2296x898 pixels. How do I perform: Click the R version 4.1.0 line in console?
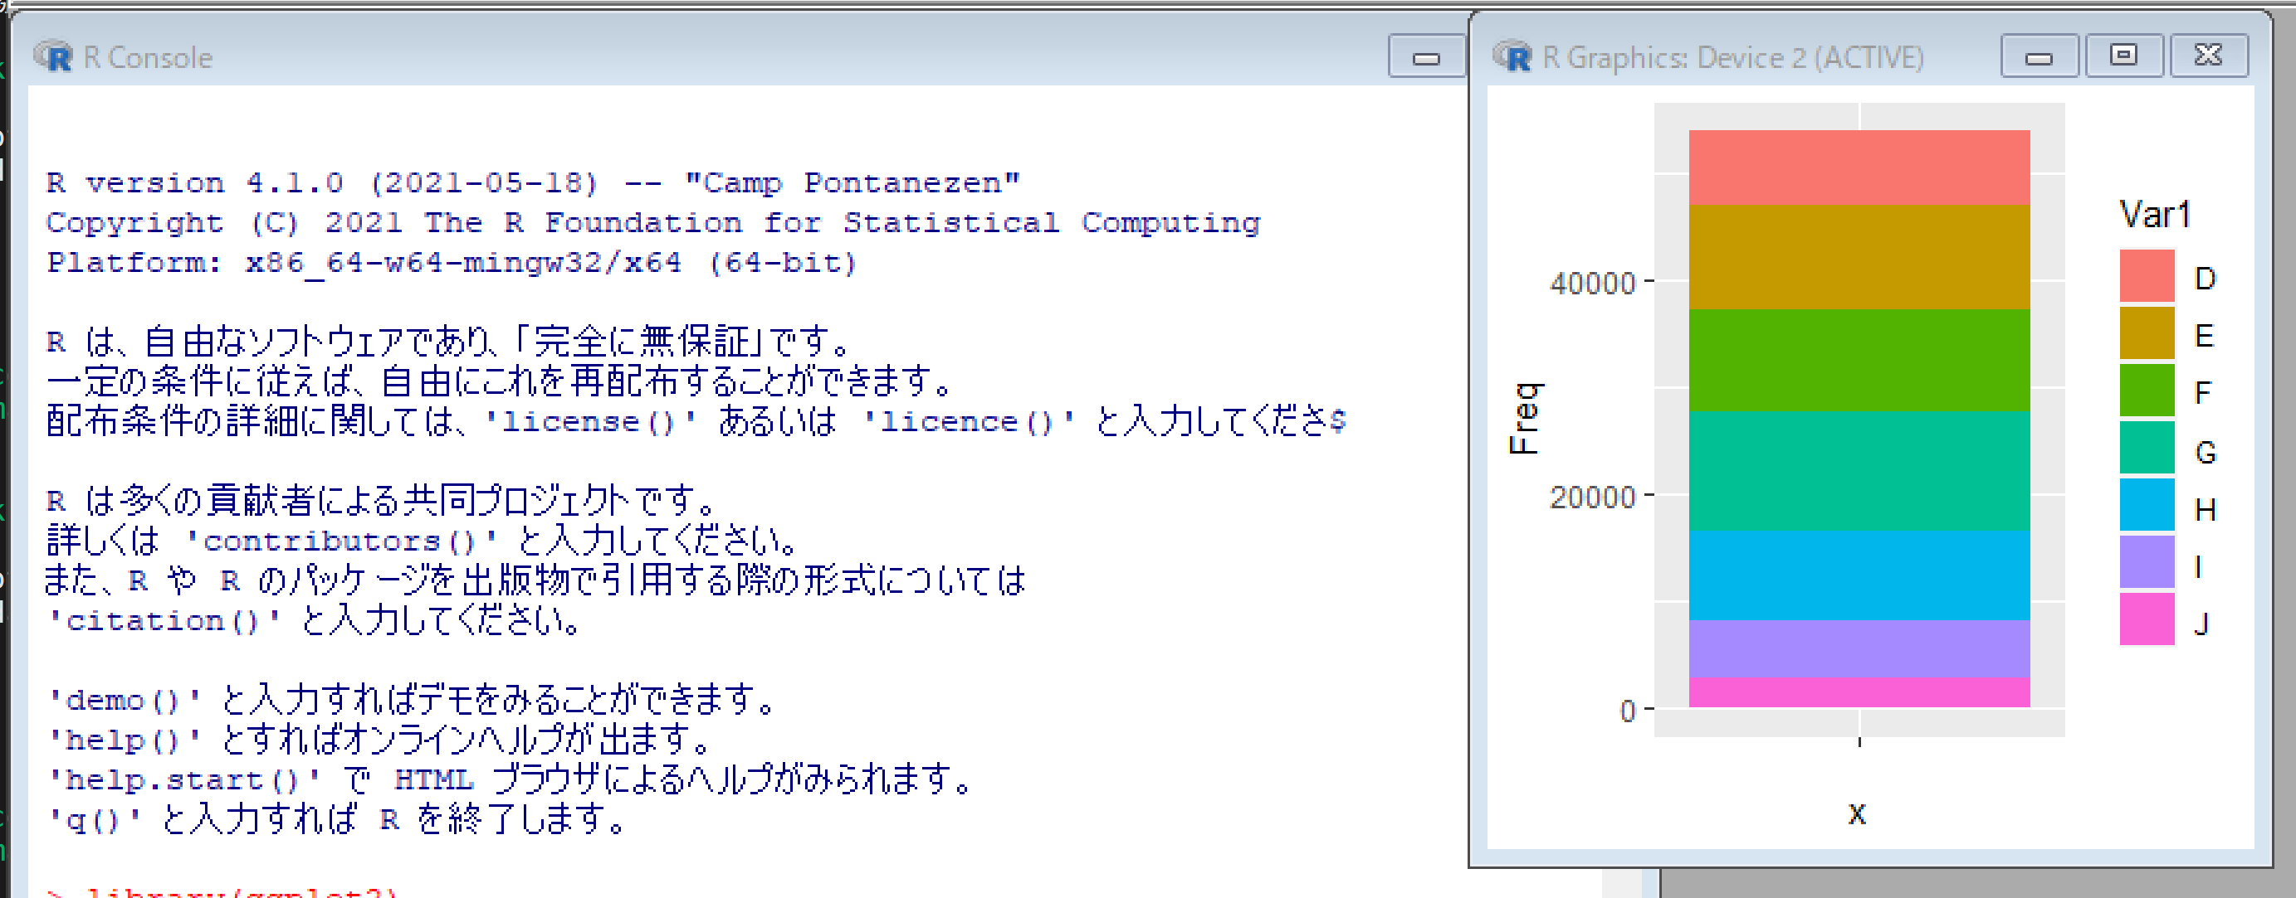coord(533,182)
